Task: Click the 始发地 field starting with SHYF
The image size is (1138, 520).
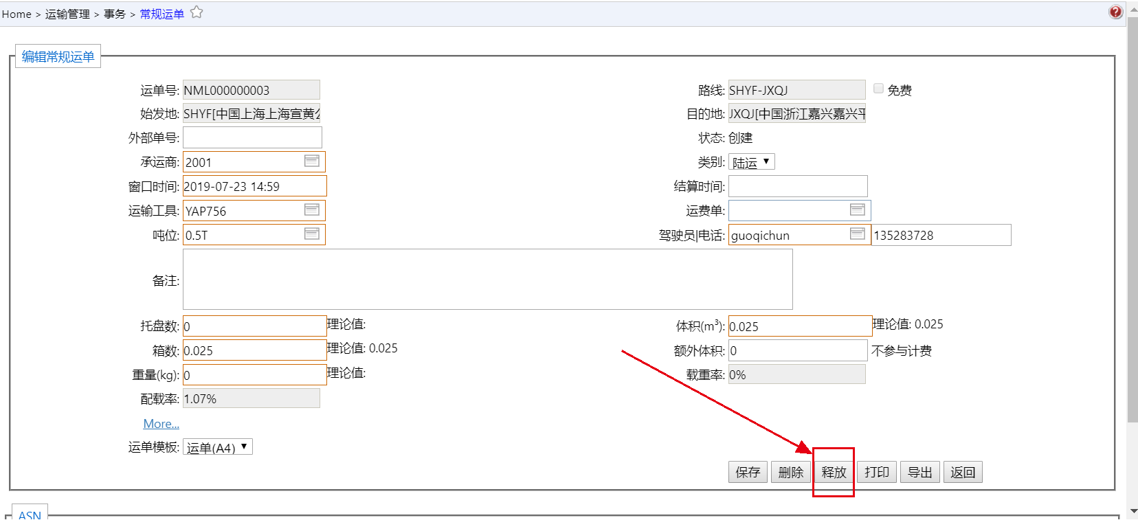Action: (252, 113)
